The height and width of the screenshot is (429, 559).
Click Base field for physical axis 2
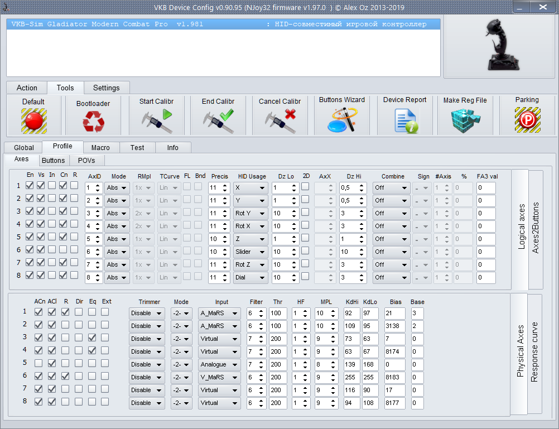click(417, 326)
